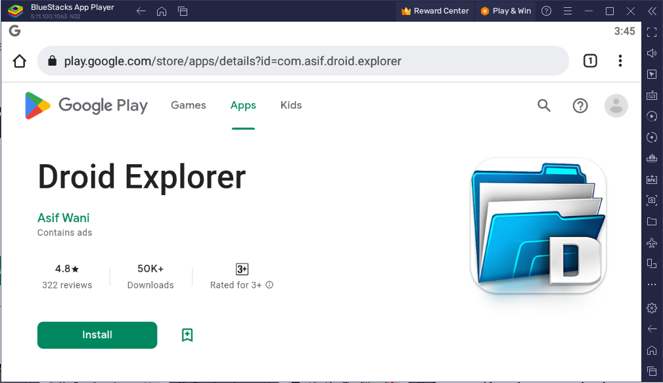
Task: Click the Google Play logo
Action: click(86, 105)
